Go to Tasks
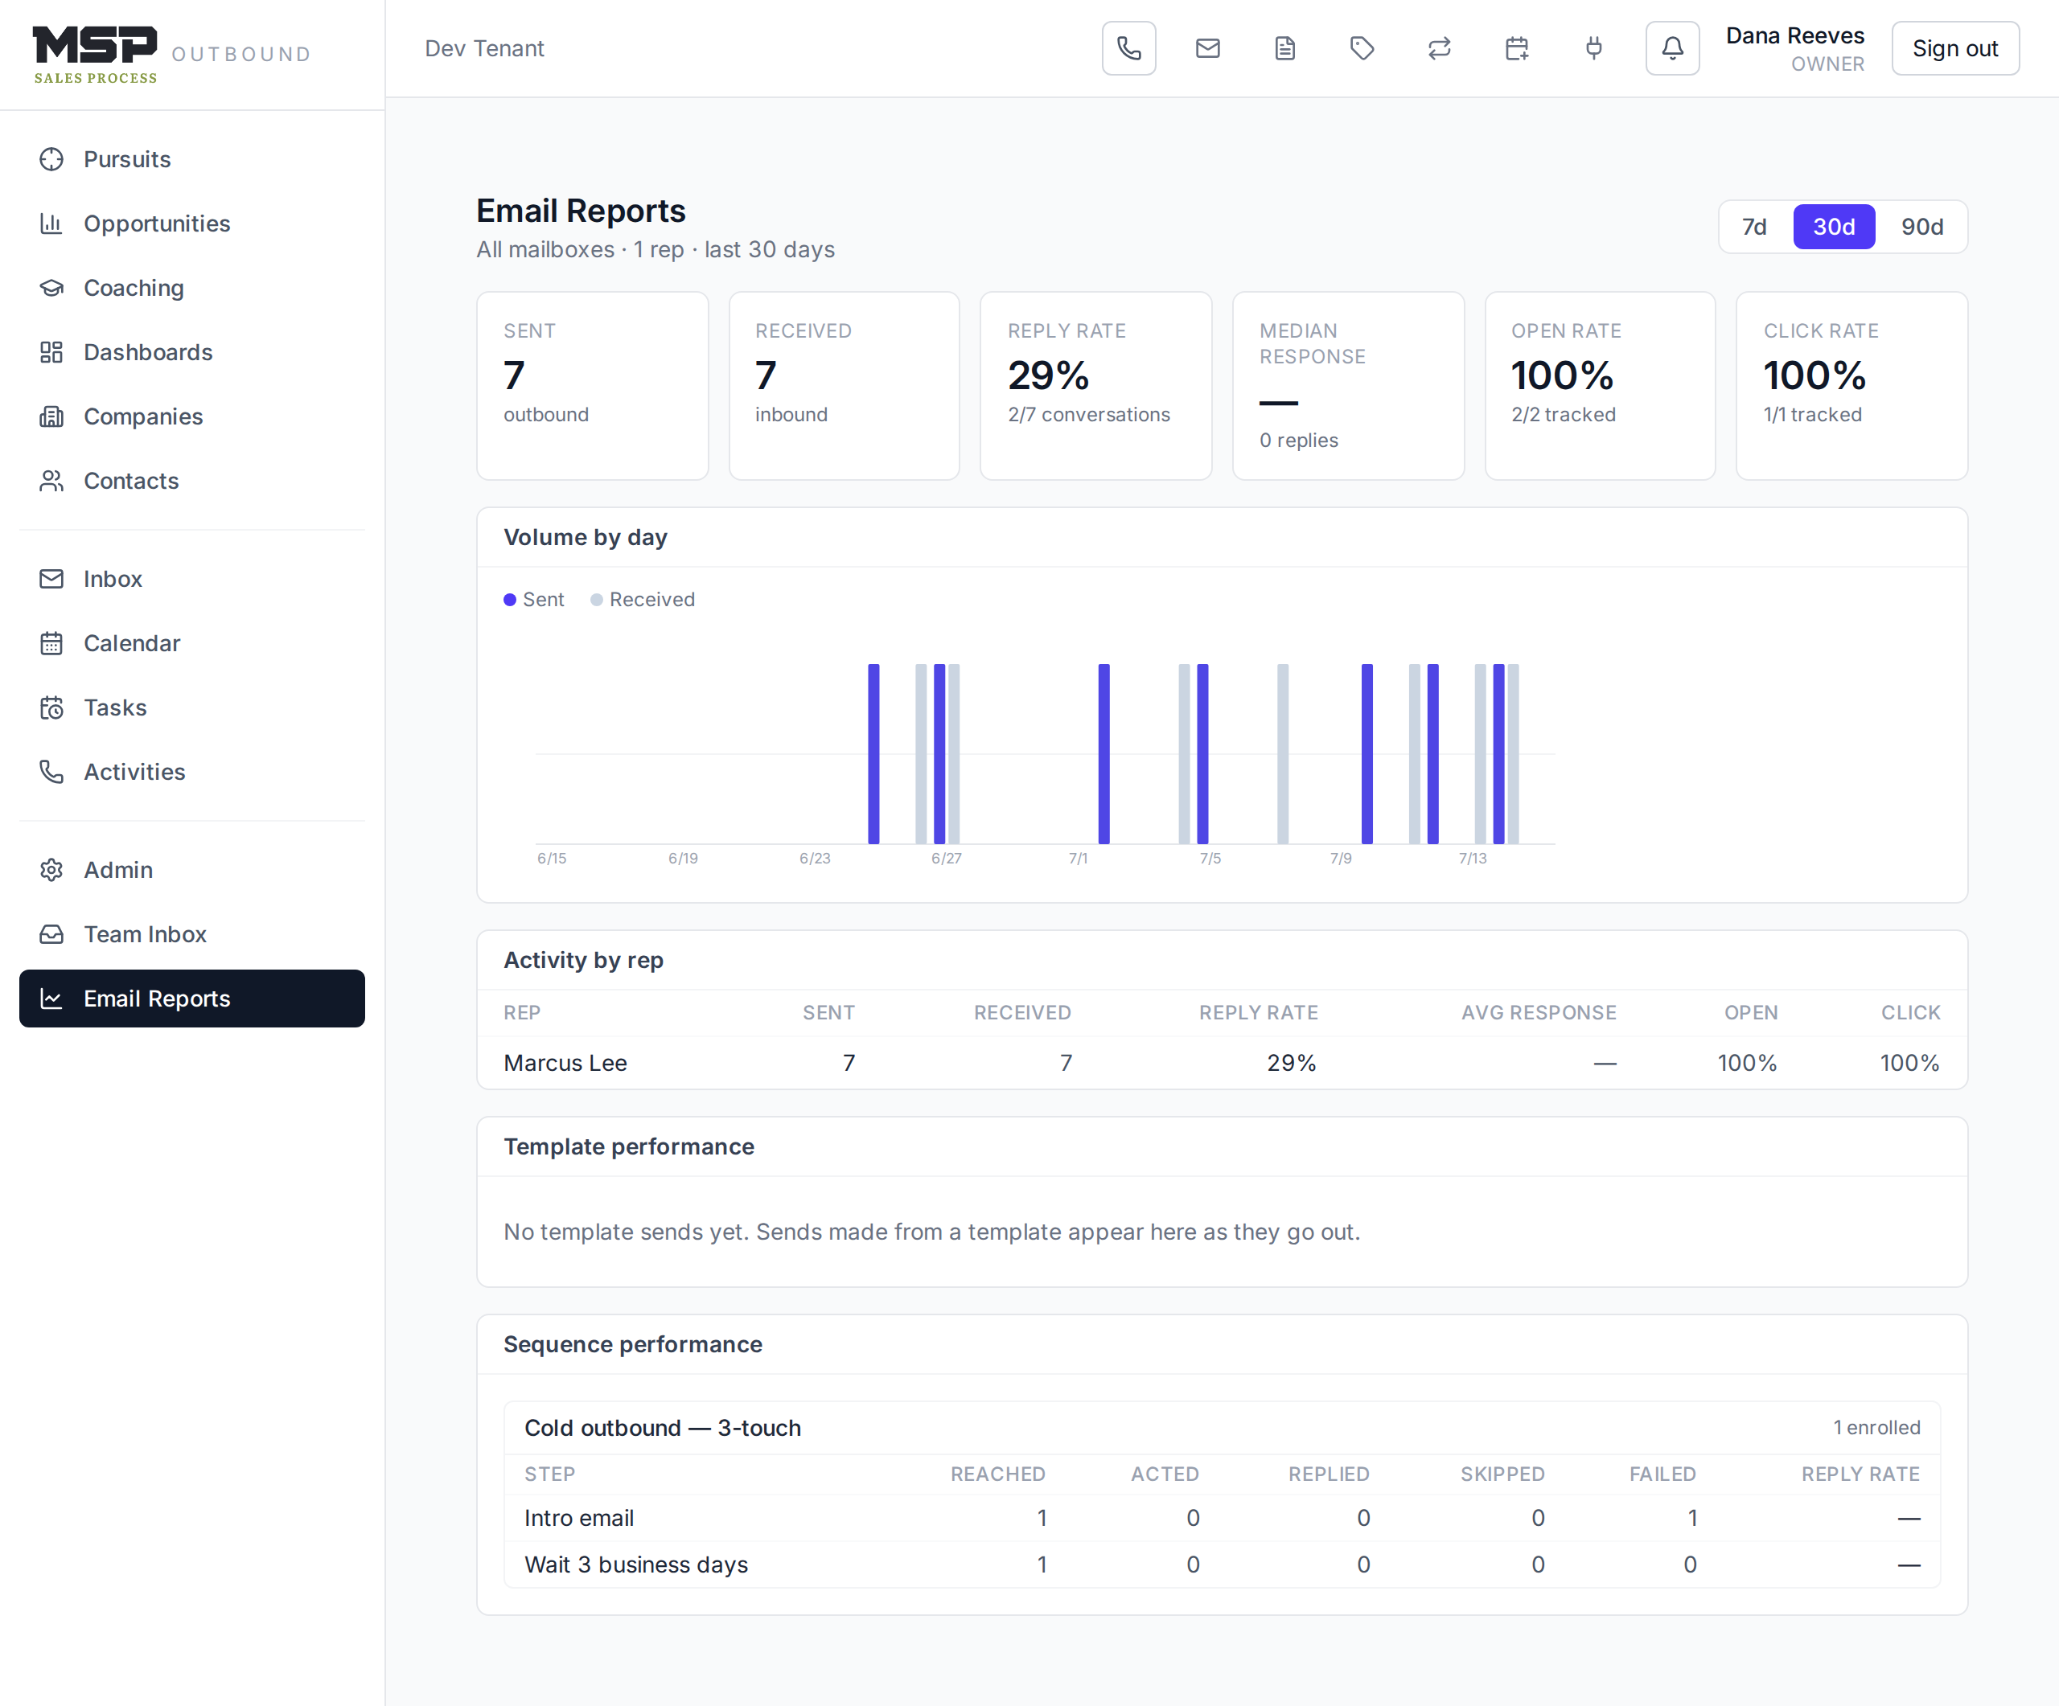The image size is (2059, 1706). coord(192,707)
